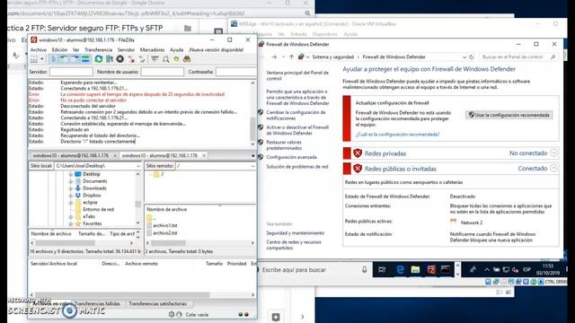The height and width of the screenshot is (323, 575).
Task: Open the Sitio remoto path dropdown
Action: [252, 166]
